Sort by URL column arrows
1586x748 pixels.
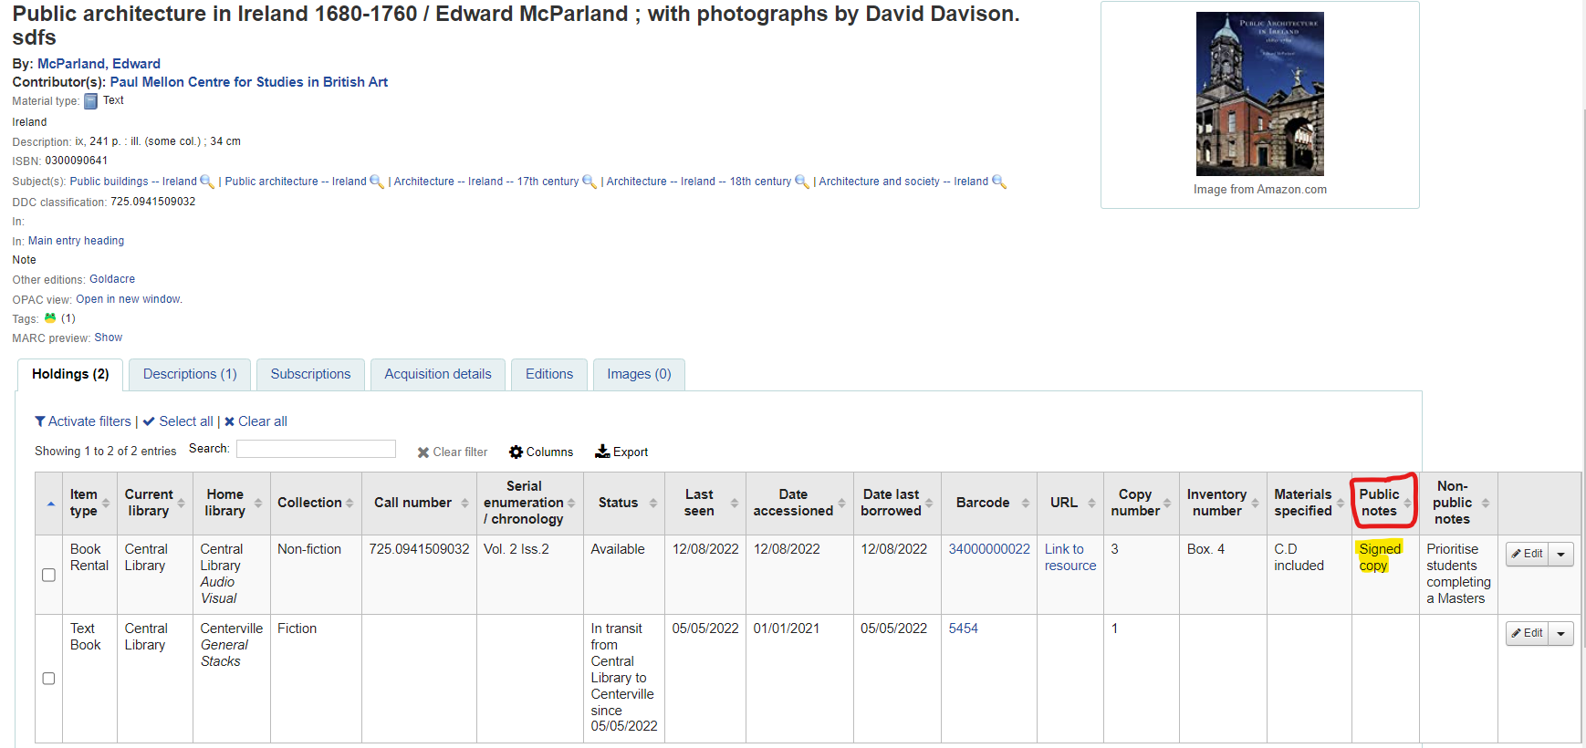1091,503
